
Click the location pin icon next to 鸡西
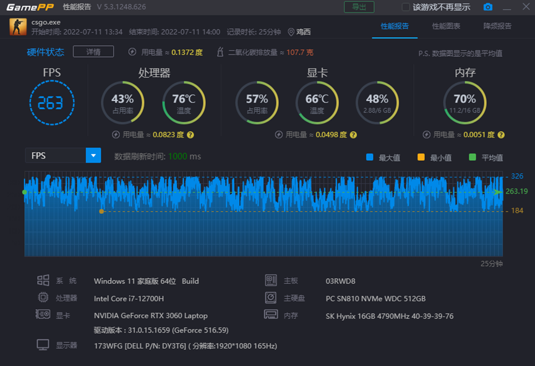click(x=291, y=32)
